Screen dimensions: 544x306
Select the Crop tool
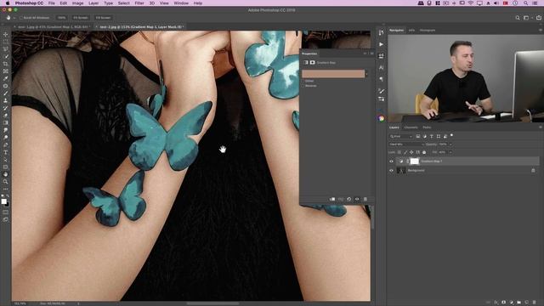coord(6,64)
